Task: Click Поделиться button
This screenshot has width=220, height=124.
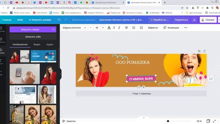Action: [x=181, y=20]
